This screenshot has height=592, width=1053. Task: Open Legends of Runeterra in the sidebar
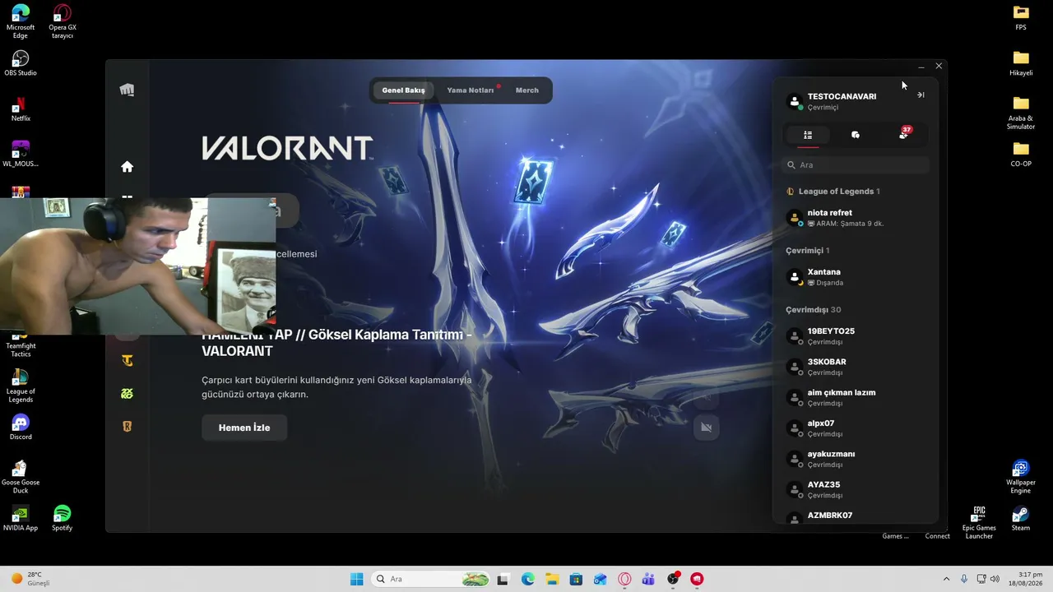(127, 427)
